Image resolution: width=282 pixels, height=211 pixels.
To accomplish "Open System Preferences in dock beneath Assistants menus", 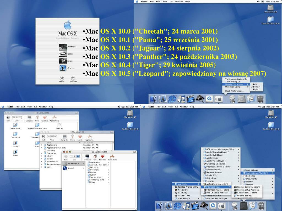I will (222, 206).
